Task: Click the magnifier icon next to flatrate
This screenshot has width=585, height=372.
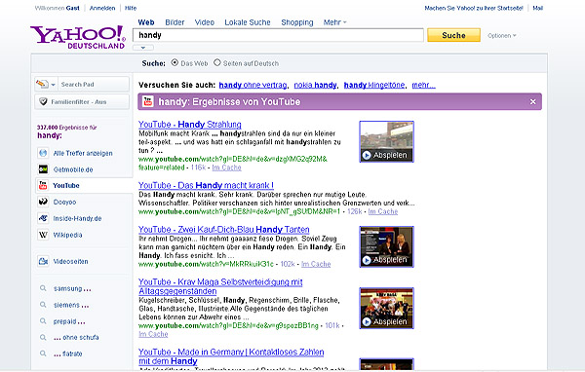Action: [43, 353]
